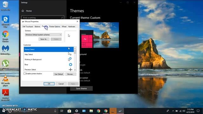Click the orange highlighted taskbar app
This screenshot has height=114, width=203.
pos(113,111)
